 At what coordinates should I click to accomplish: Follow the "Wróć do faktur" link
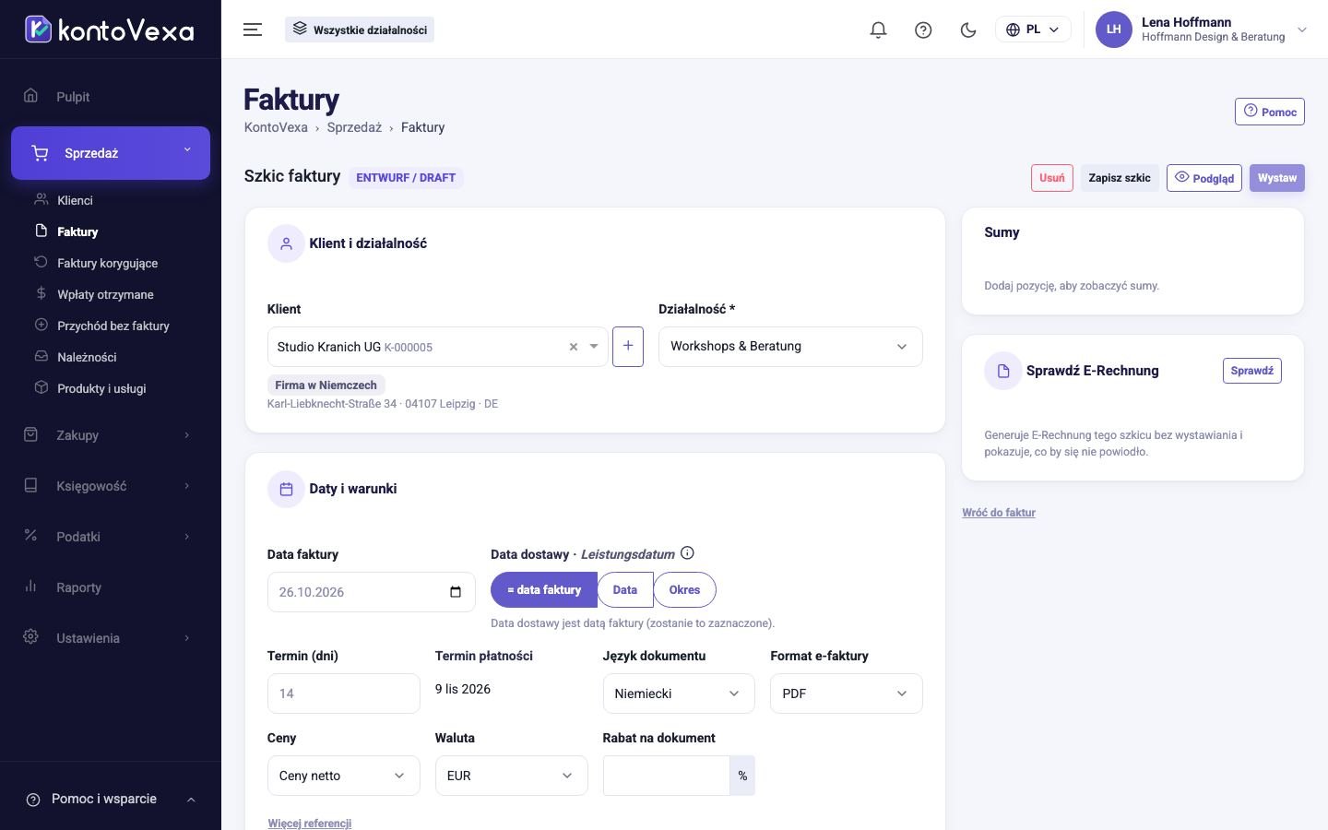999,513
